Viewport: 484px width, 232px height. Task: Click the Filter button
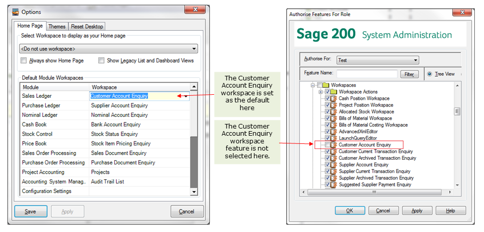tap(409, 74)
